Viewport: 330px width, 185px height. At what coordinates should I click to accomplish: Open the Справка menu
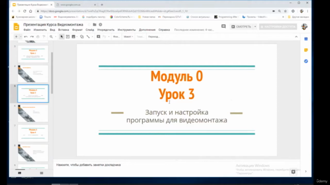tap(164, 30)
